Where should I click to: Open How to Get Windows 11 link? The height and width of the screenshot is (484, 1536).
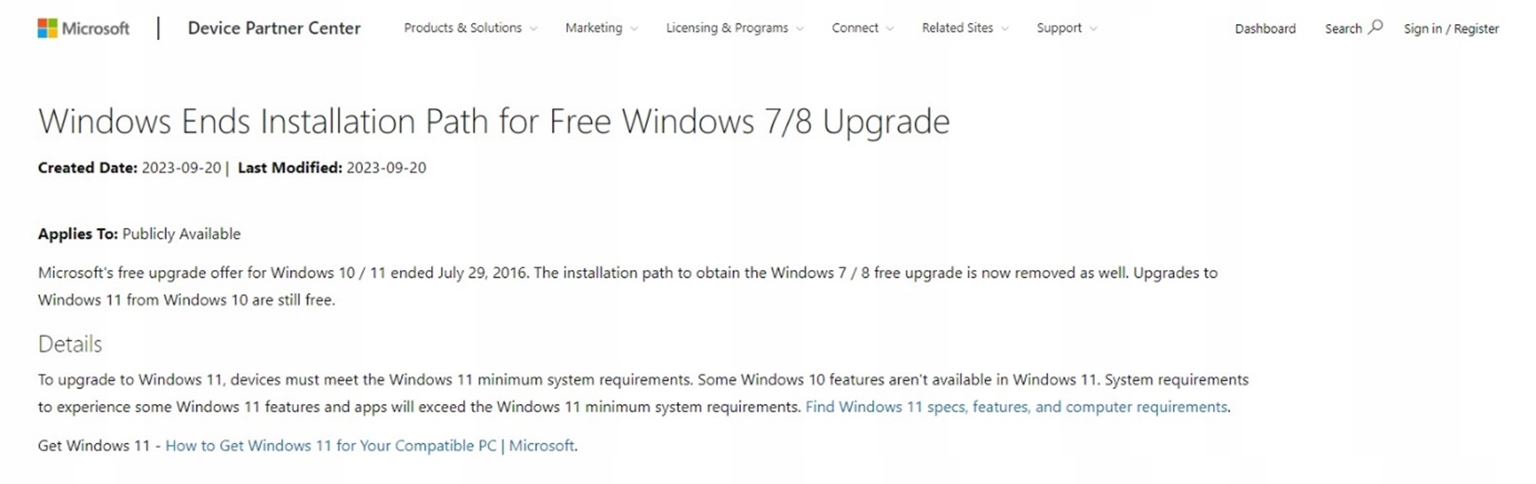[370, 446]
